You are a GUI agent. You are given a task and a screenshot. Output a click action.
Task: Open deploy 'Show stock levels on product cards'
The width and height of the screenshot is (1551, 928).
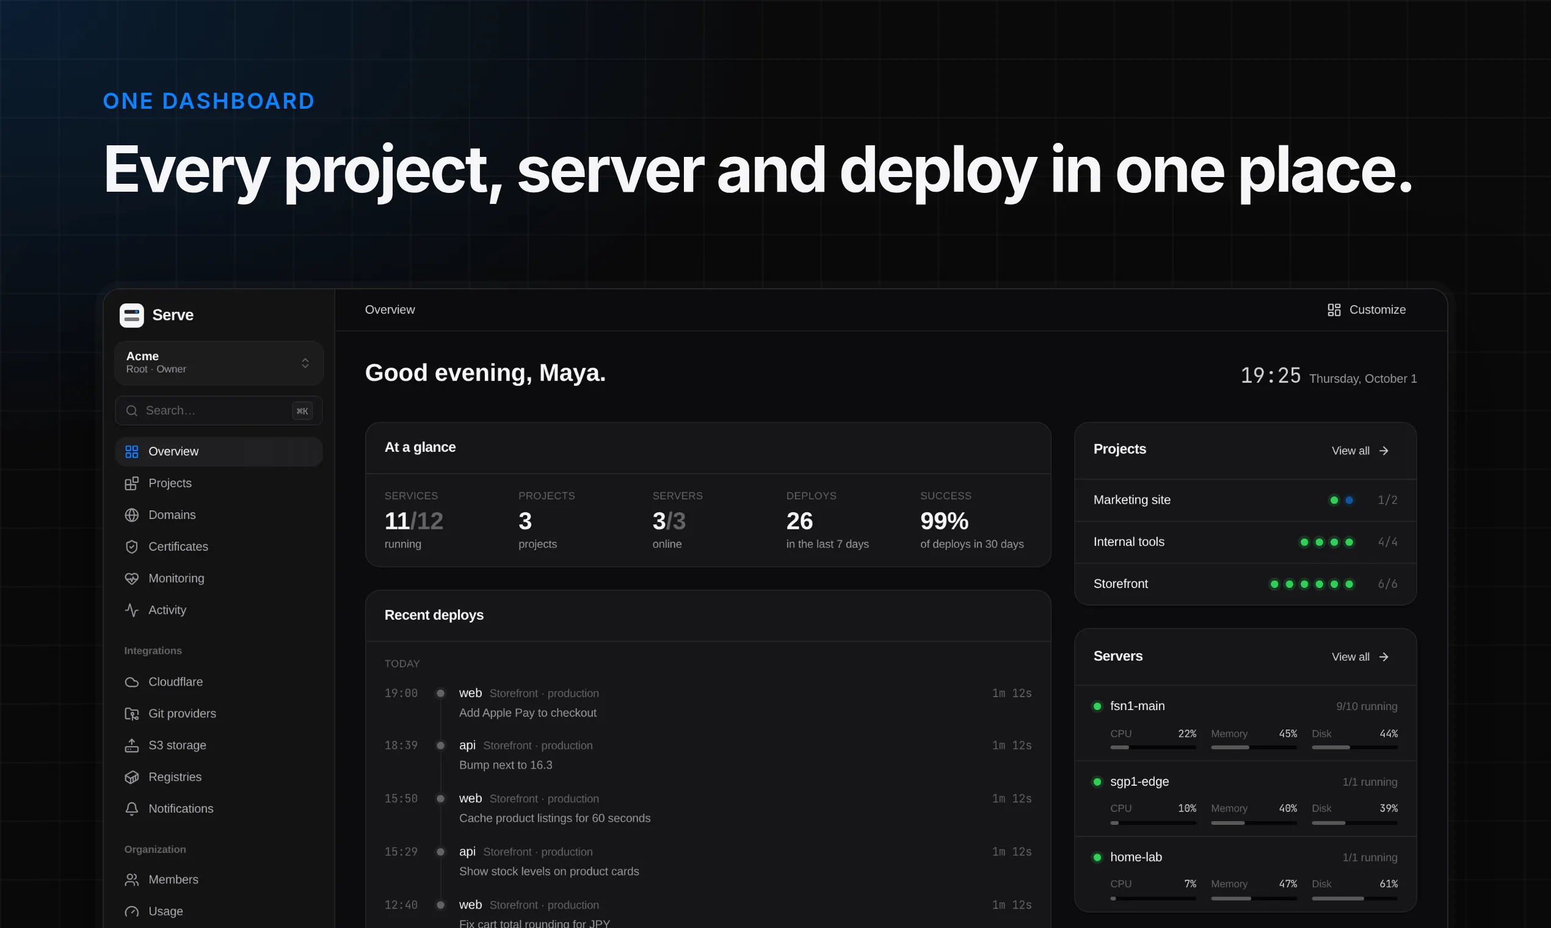point(708,861)
